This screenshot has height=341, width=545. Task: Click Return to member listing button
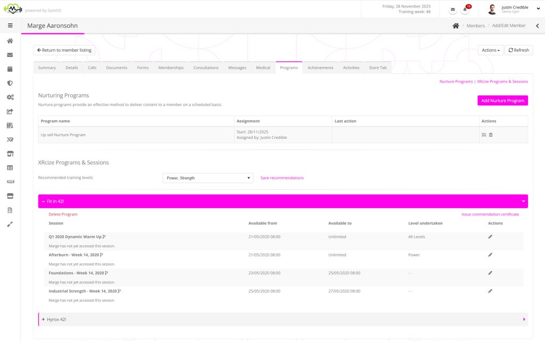tap(64, 50)
